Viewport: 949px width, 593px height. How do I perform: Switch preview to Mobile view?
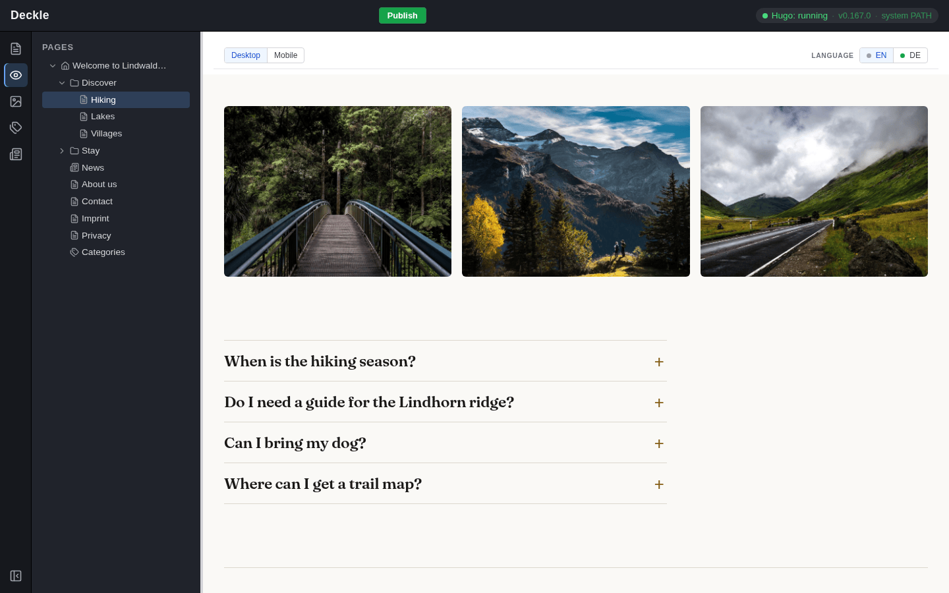pyautogui.click(x=285, y=55)
